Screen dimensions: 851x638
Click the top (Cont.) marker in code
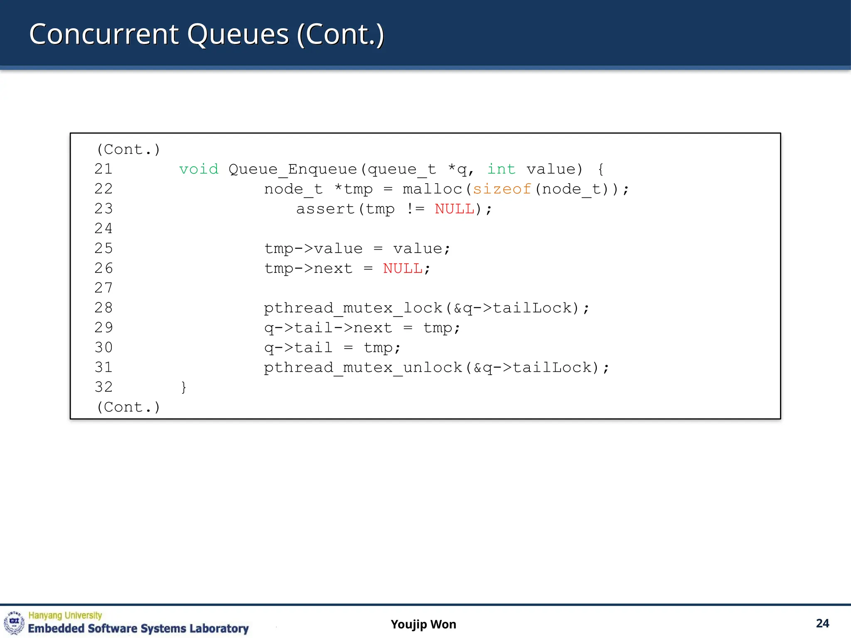128,150
